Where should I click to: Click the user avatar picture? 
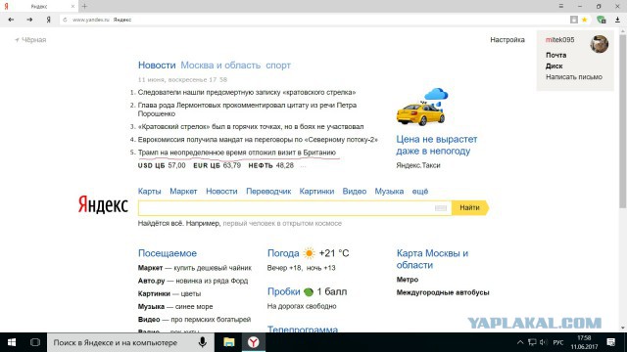[x=599, y=44]
